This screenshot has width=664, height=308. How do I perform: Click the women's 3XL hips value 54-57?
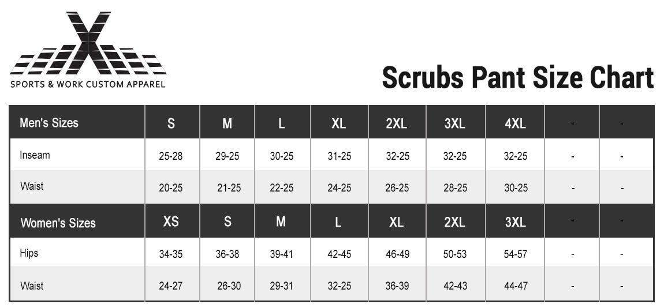click(x=516, y=254)
